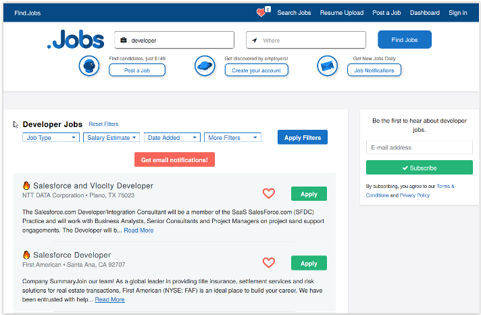Open Privacy Policy link

(414, 195)
